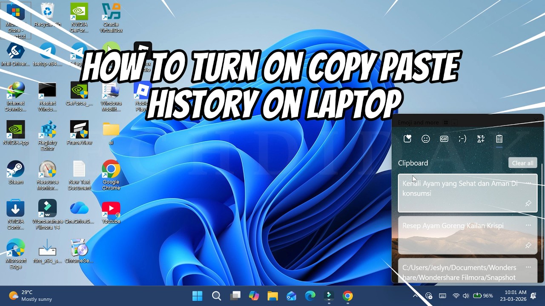The image size is (545, 306).
Task: Open File Explorer from the taskbar
Action: (272, 296)
